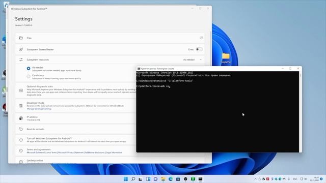Open Widgets from the taskbar

(148, 179)
